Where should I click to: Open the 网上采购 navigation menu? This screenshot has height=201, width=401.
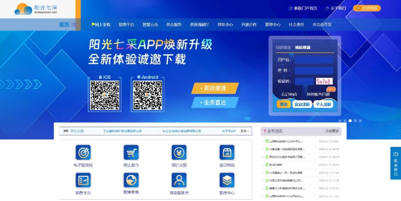point(101,25)
